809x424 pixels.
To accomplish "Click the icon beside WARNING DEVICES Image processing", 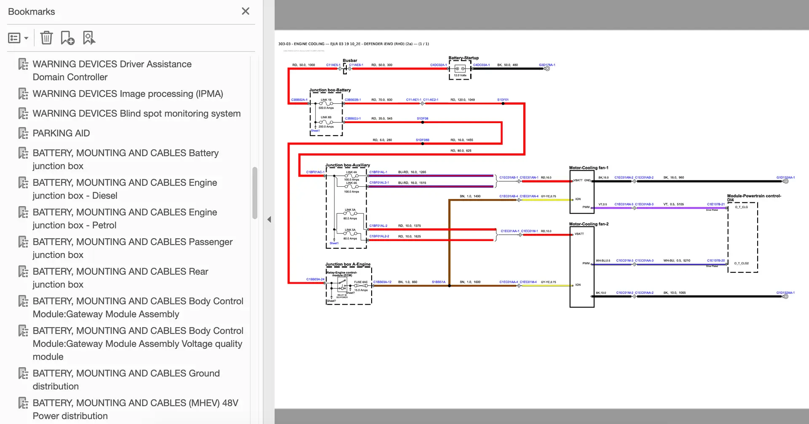I will click(23, 94).
